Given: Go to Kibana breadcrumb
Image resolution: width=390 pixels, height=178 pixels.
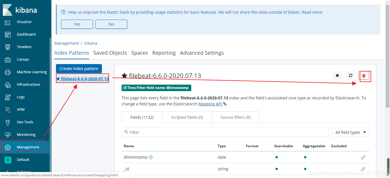Looking at the screenshot, I should pos(91,43).
